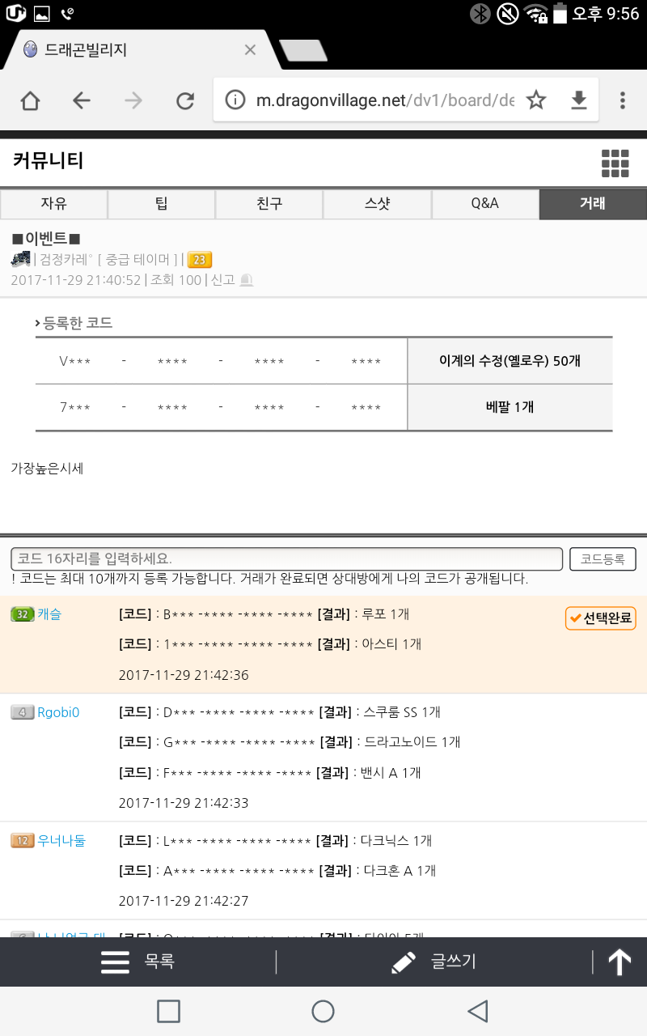Open user 캐슬's profile link
Screen dimensions: 647x1036
point(49,614)
